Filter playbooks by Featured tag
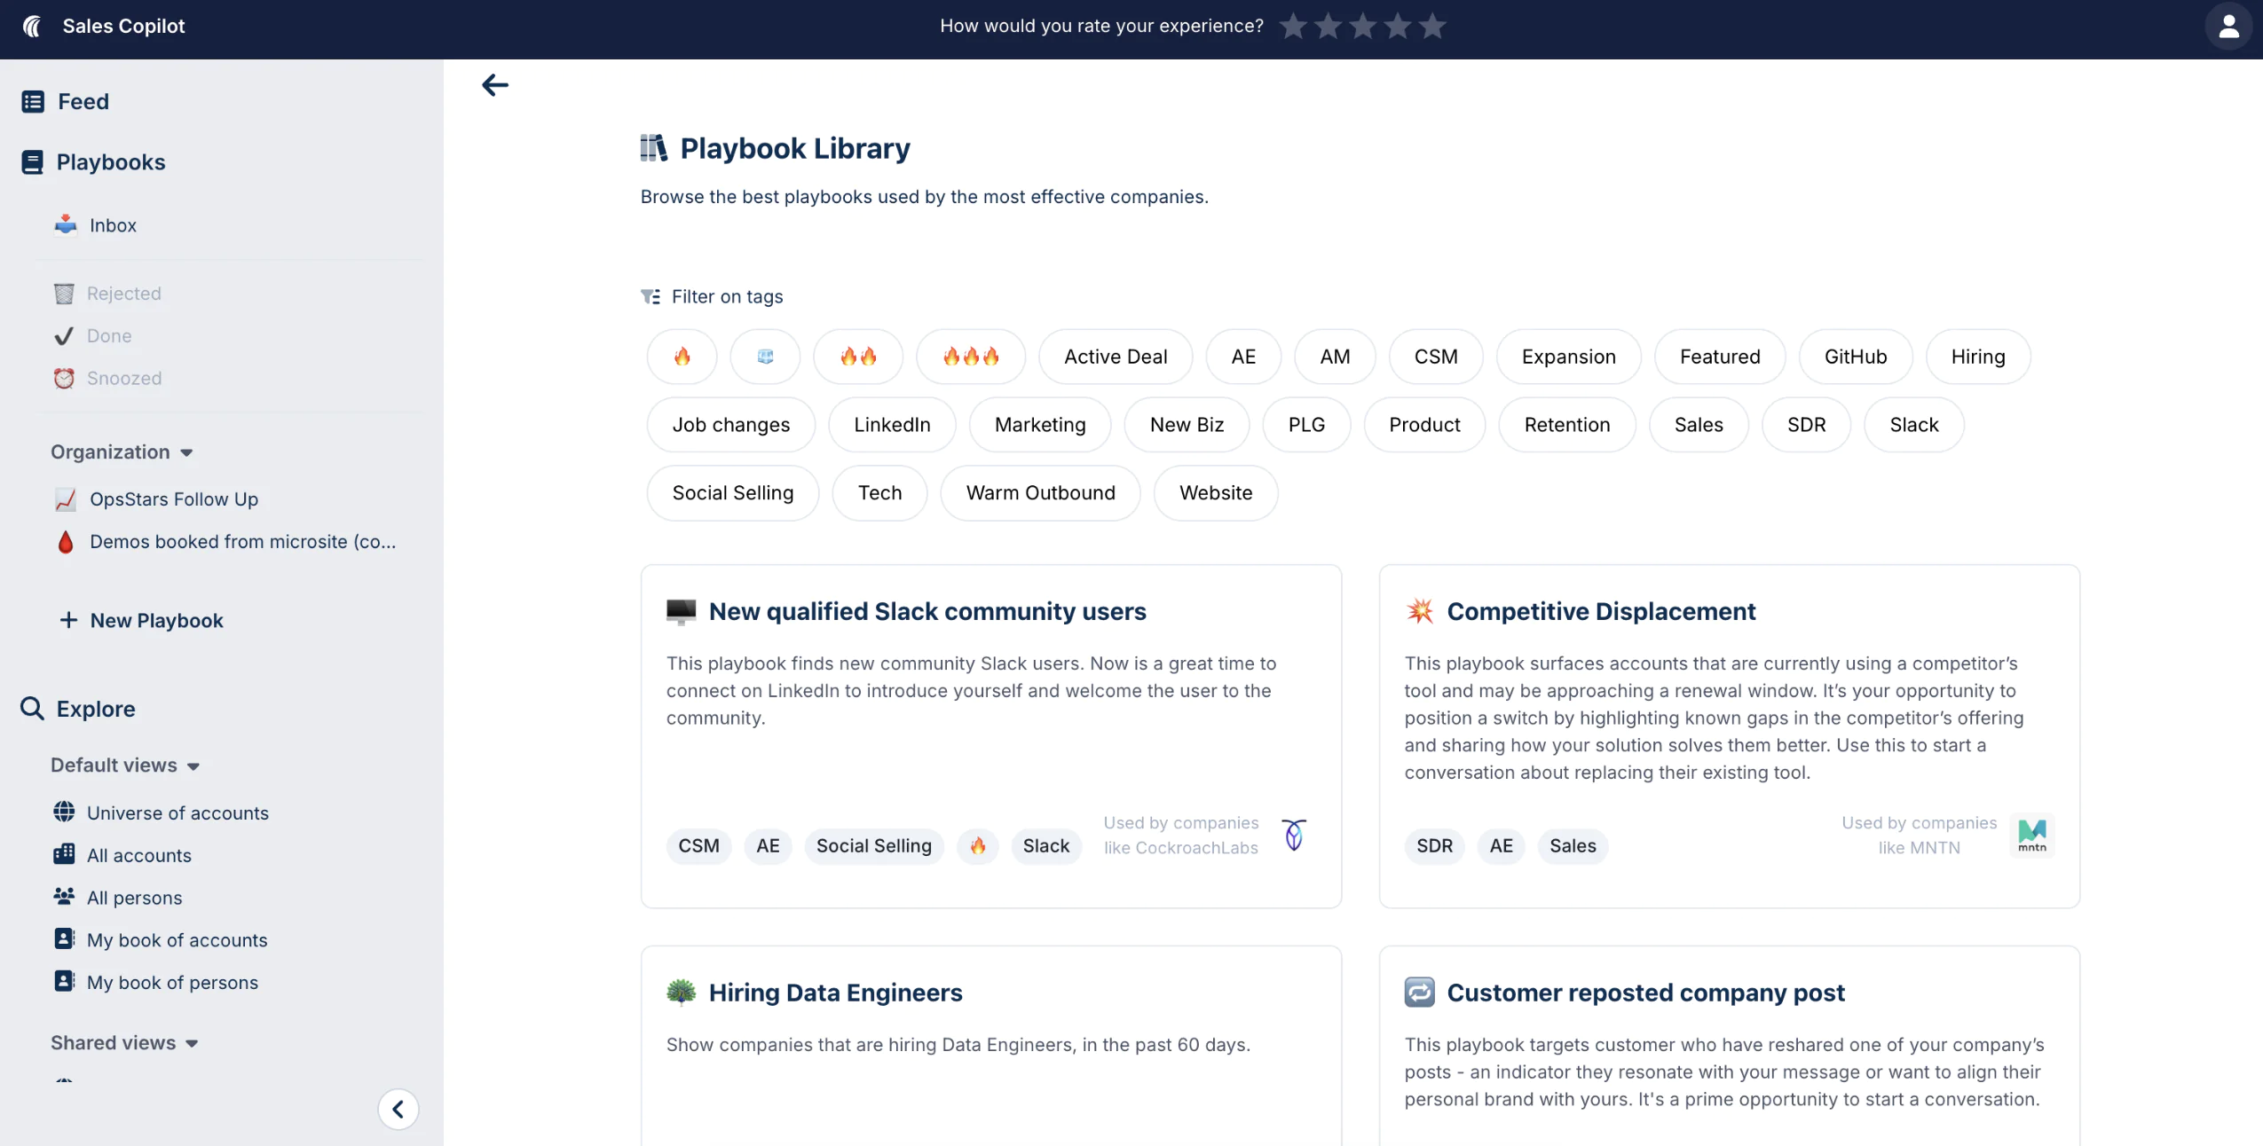 (1720, 357)
